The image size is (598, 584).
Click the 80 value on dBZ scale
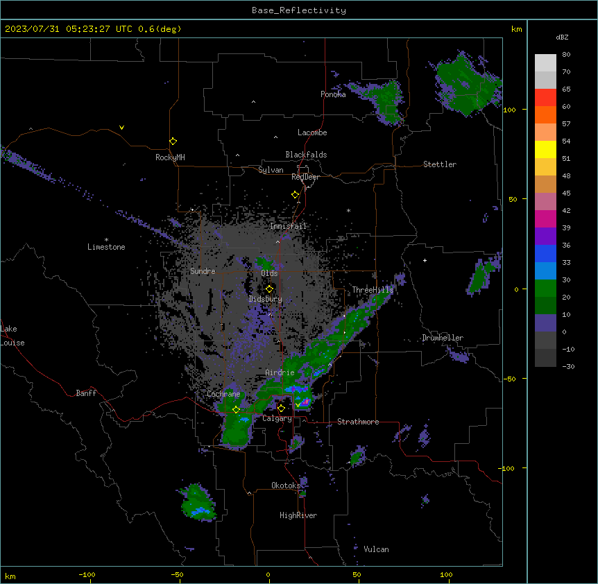pos(566,55)
